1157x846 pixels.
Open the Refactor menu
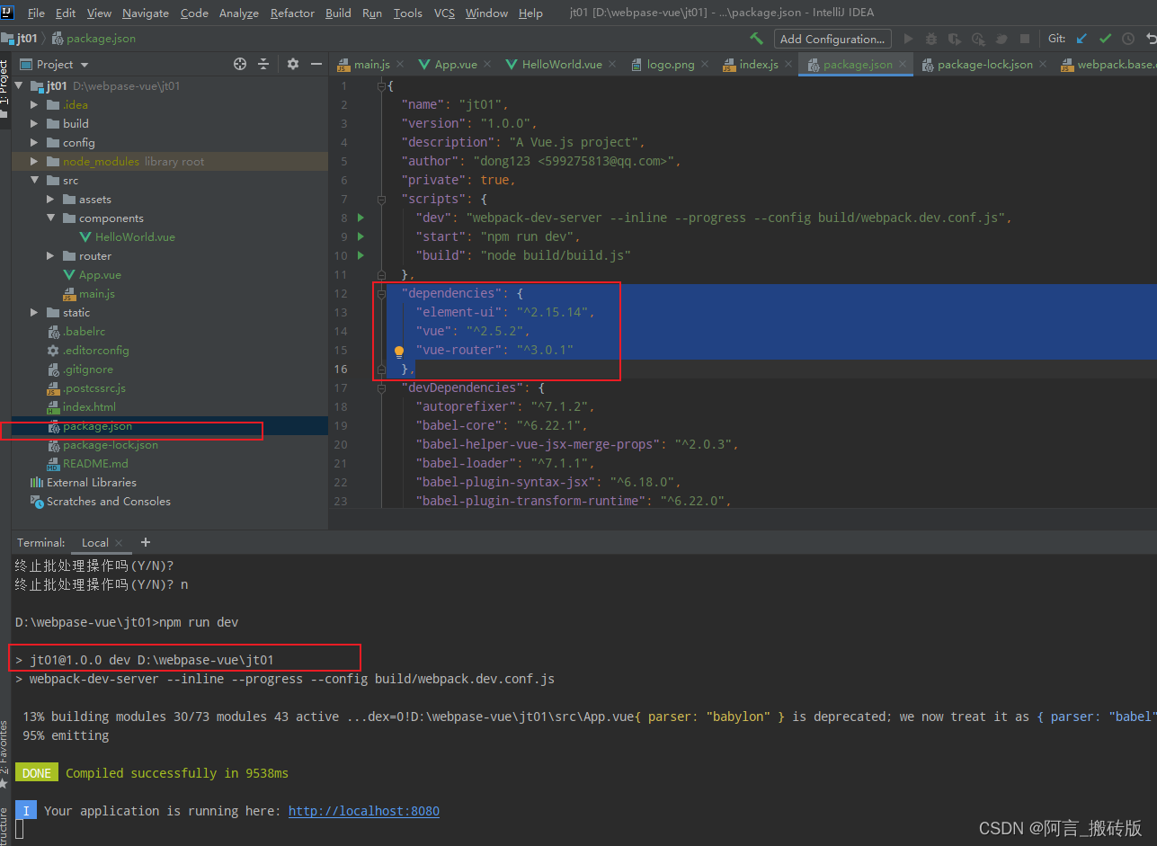[x=292, y=13]
